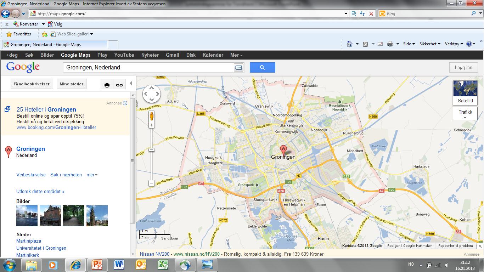Click the Få veibeskrivelser button
The width and height of the screenshot is (484, 272).
[32, 84]
